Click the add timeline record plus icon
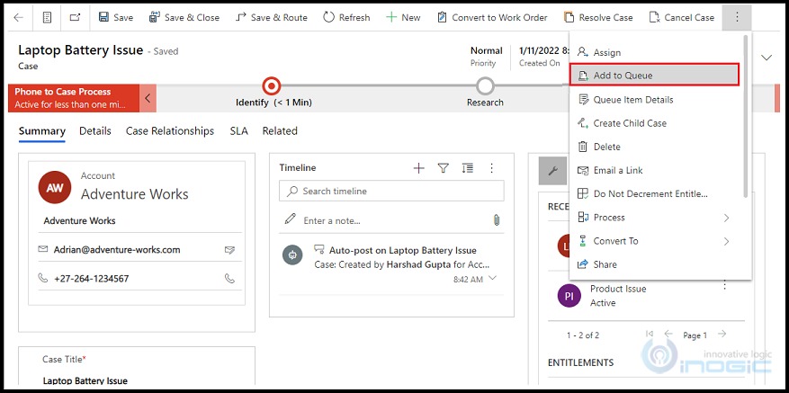The width and height of the screenshot is (789, 393). [x=418, y=168]
